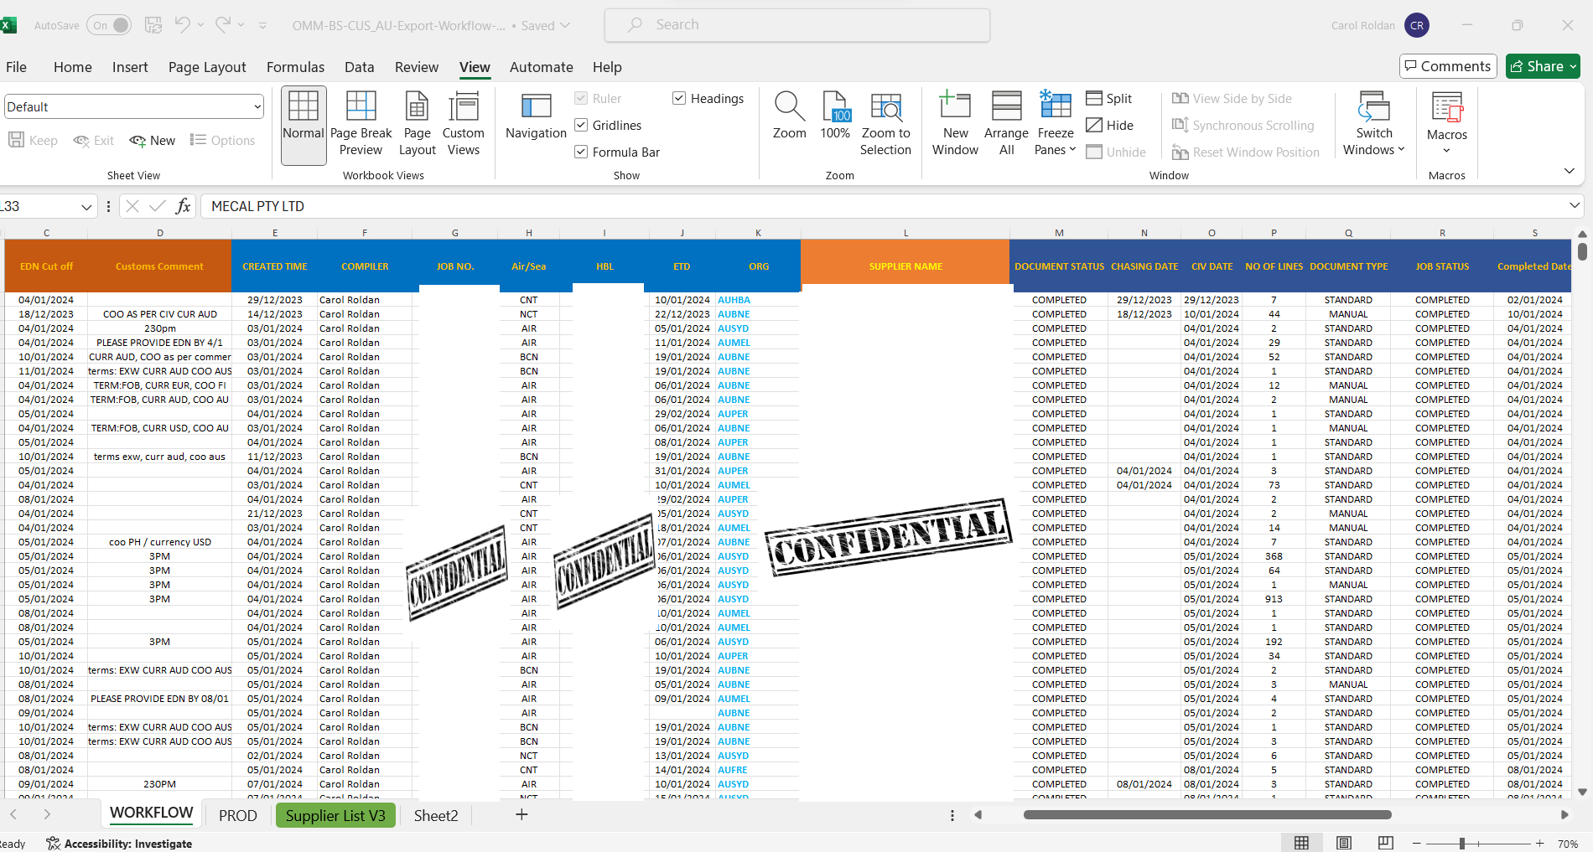This screenshot has width=1593, height=852.
Task: Open Custom Views dialog
Action: 464,125
